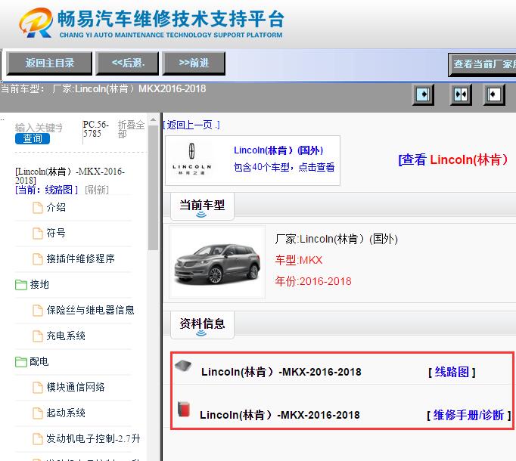Click the gray wiring diagram icon
The image size is (516, 461).
pos(183,366)
